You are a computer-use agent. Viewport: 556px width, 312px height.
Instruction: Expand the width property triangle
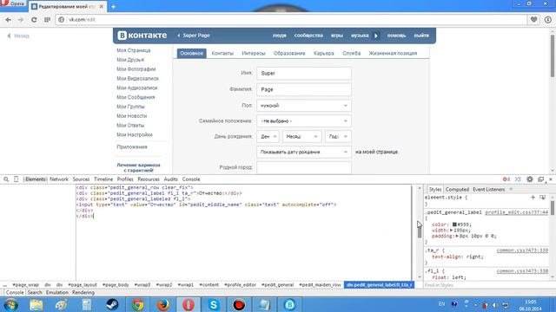pyautogui.click(x=452, y=231)
